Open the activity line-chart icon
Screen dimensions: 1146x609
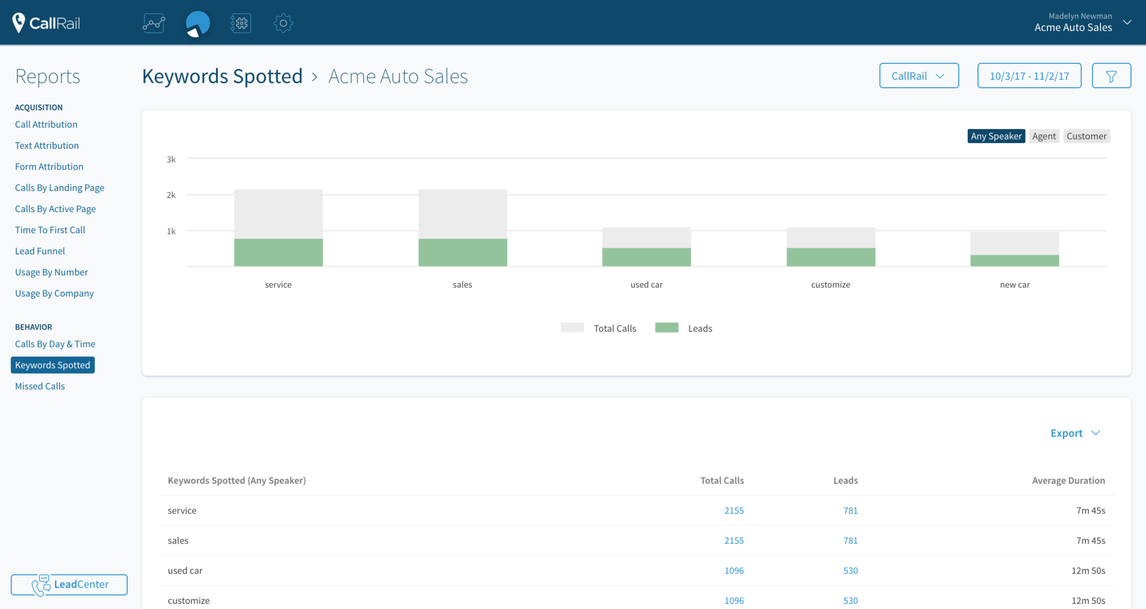coord(154,23)
